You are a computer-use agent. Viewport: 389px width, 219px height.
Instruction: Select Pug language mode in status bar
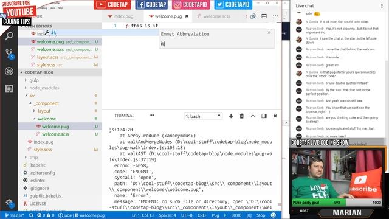[x=215, y=215]
